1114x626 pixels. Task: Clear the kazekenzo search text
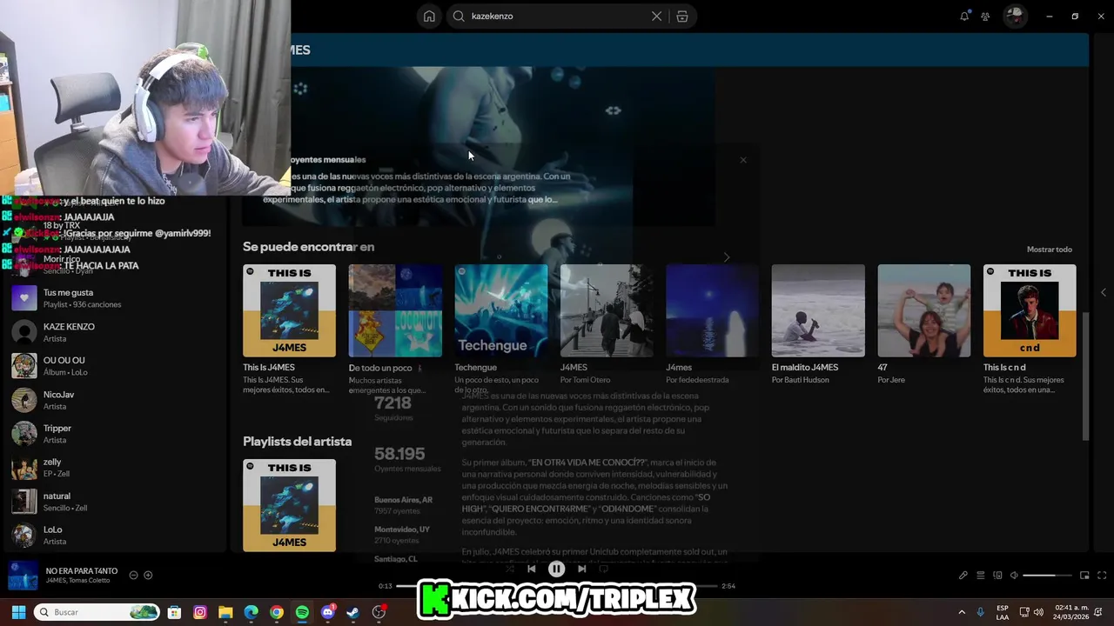(x=656, y=16)
